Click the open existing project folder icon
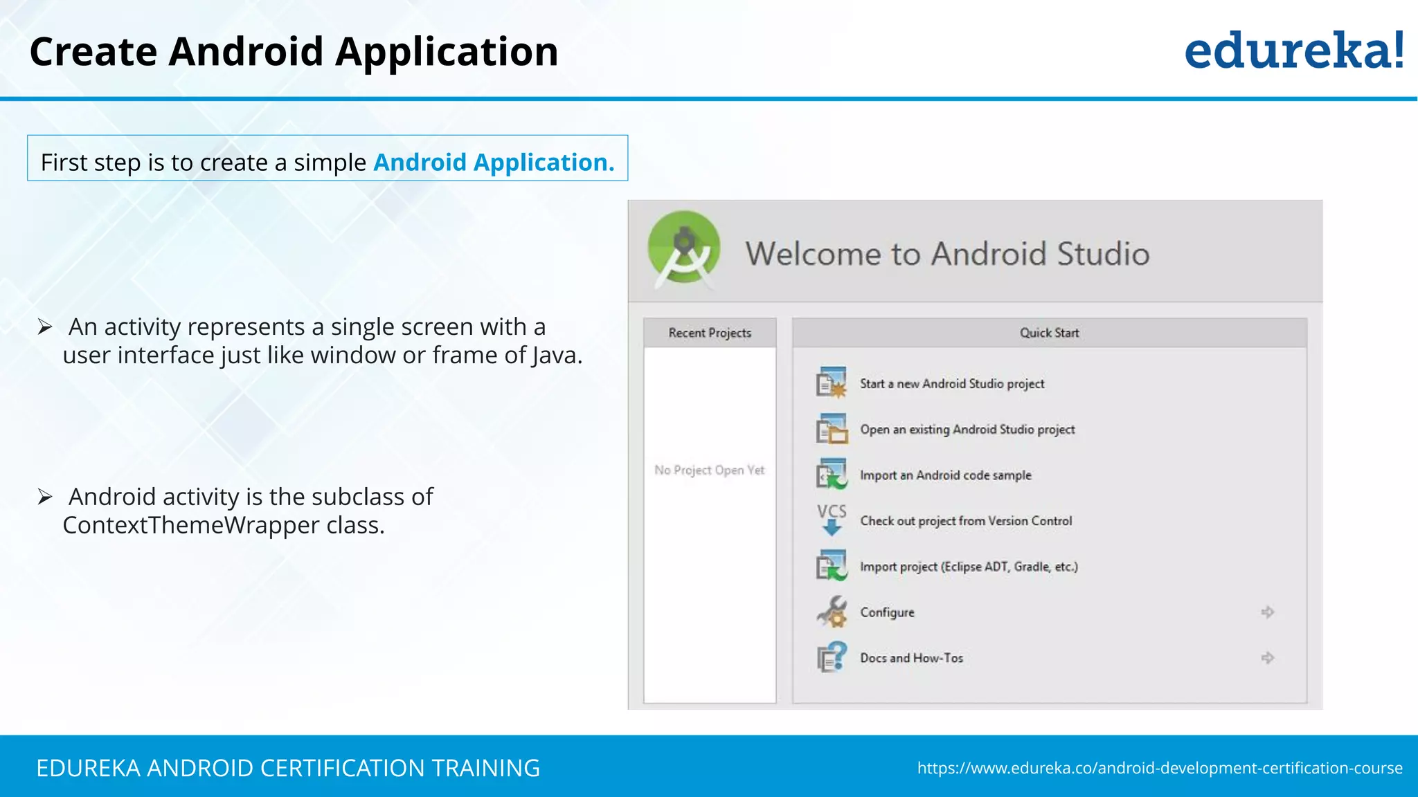This screenshot has height=797, width=1418. [x=832, y=429]
